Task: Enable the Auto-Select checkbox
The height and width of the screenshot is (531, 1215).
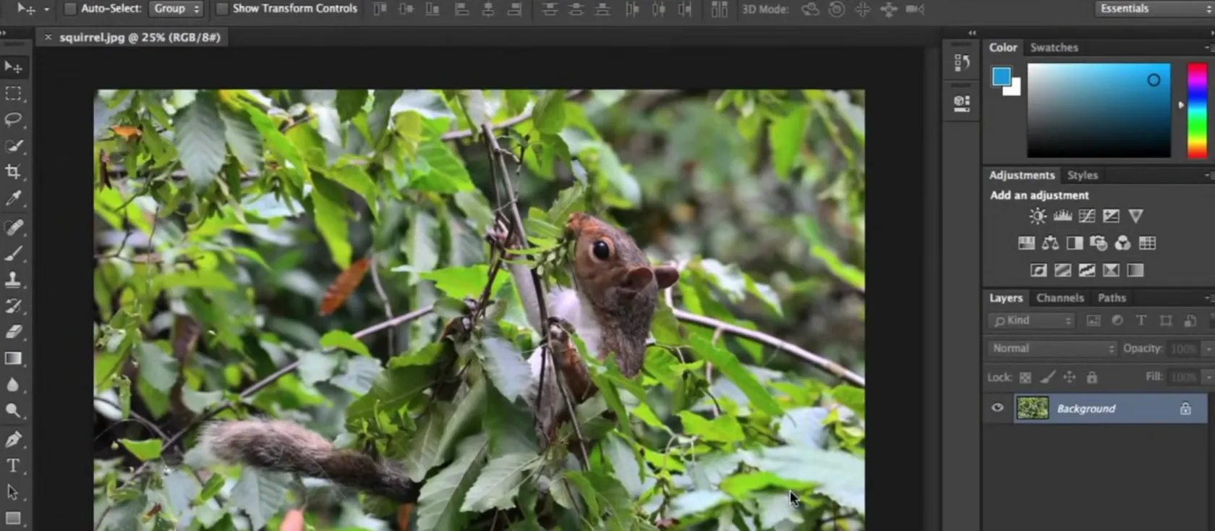Action: coord(70,9)
